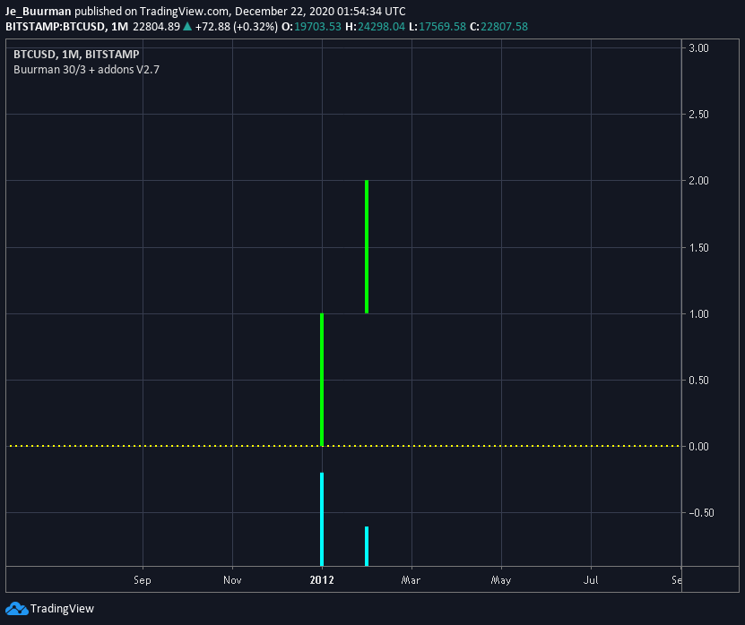Click the BITSTAMP:BTCUSD, 1M symbol header
745x625 pixels.
(66, 27)
